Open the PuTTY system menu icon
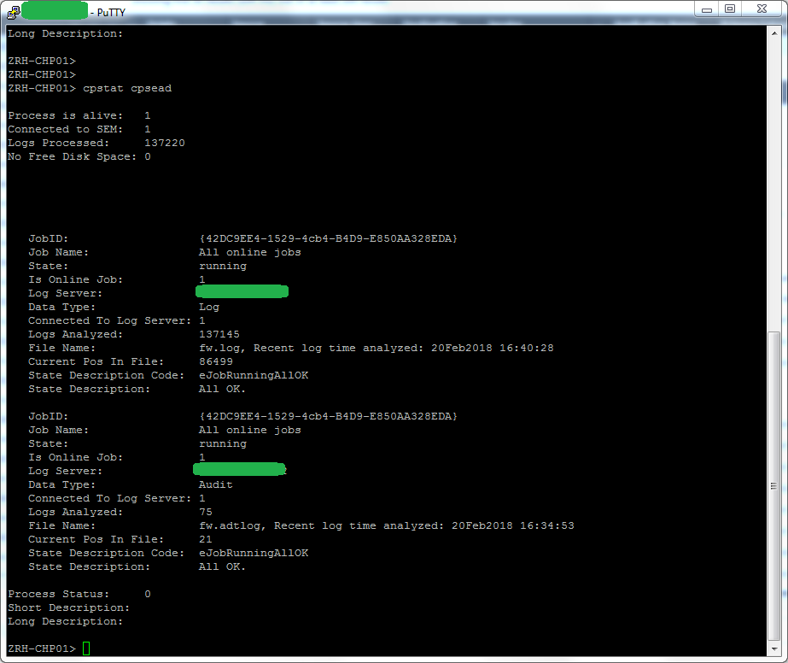The width and height of the screenshot is (788, 663). tap(14, 12)
